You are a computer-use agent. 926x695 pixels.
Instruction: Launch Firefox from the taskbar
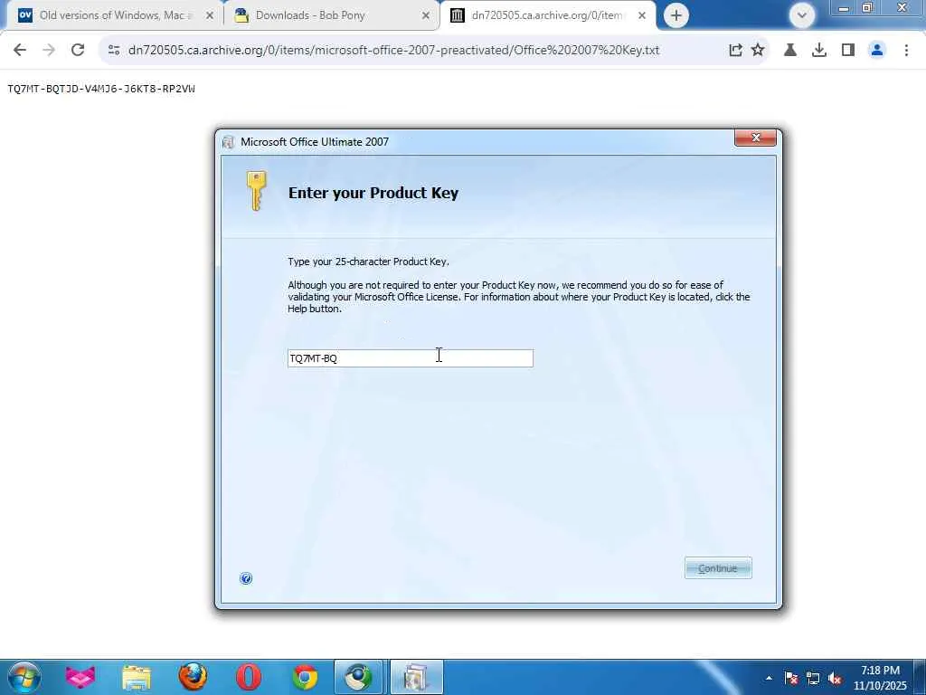coord(193,677)
